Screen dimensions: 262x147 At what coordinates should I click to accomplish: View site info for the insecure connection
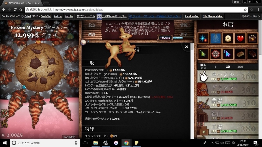pos(27,10)
